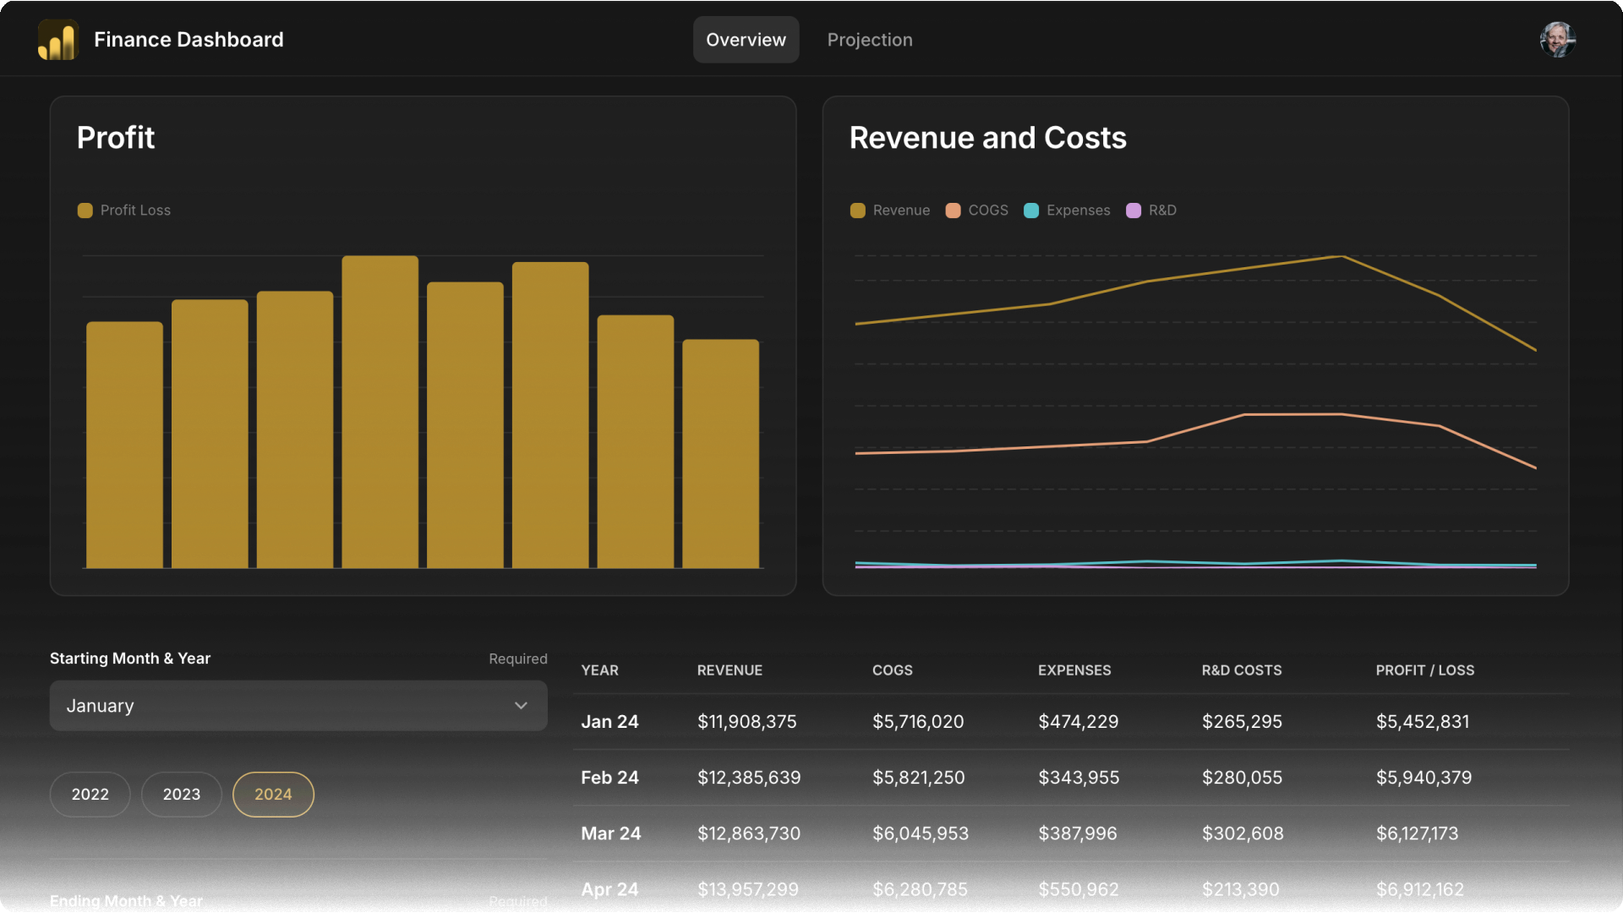The height and width of the screenshot is (913, 1623).
Task: Click profit value $5,940,379
Action: point(1424,778)
